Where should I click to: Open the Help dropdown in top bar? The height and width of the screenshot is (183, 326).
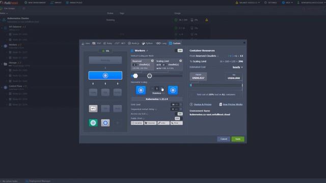coord(287,3)
